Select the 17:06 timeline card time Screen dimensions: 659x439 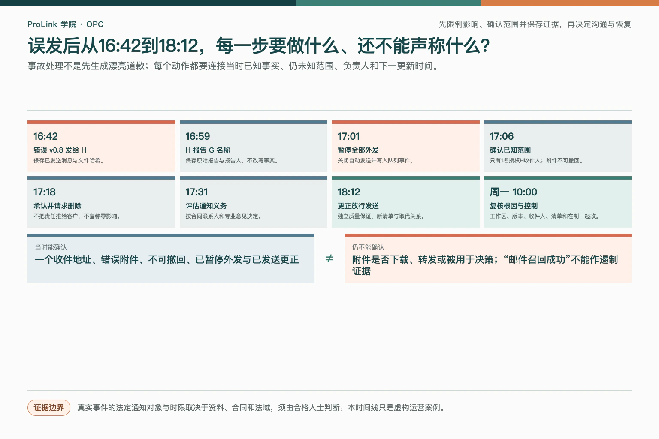coord(502,136)
